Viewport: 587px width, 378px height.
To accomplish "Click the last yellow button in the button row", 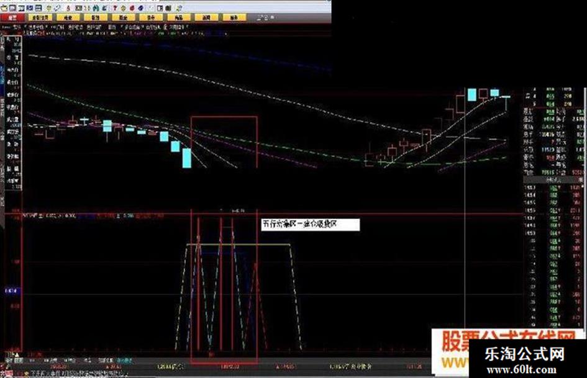I will pyautogui.click(x=234, y=17).
